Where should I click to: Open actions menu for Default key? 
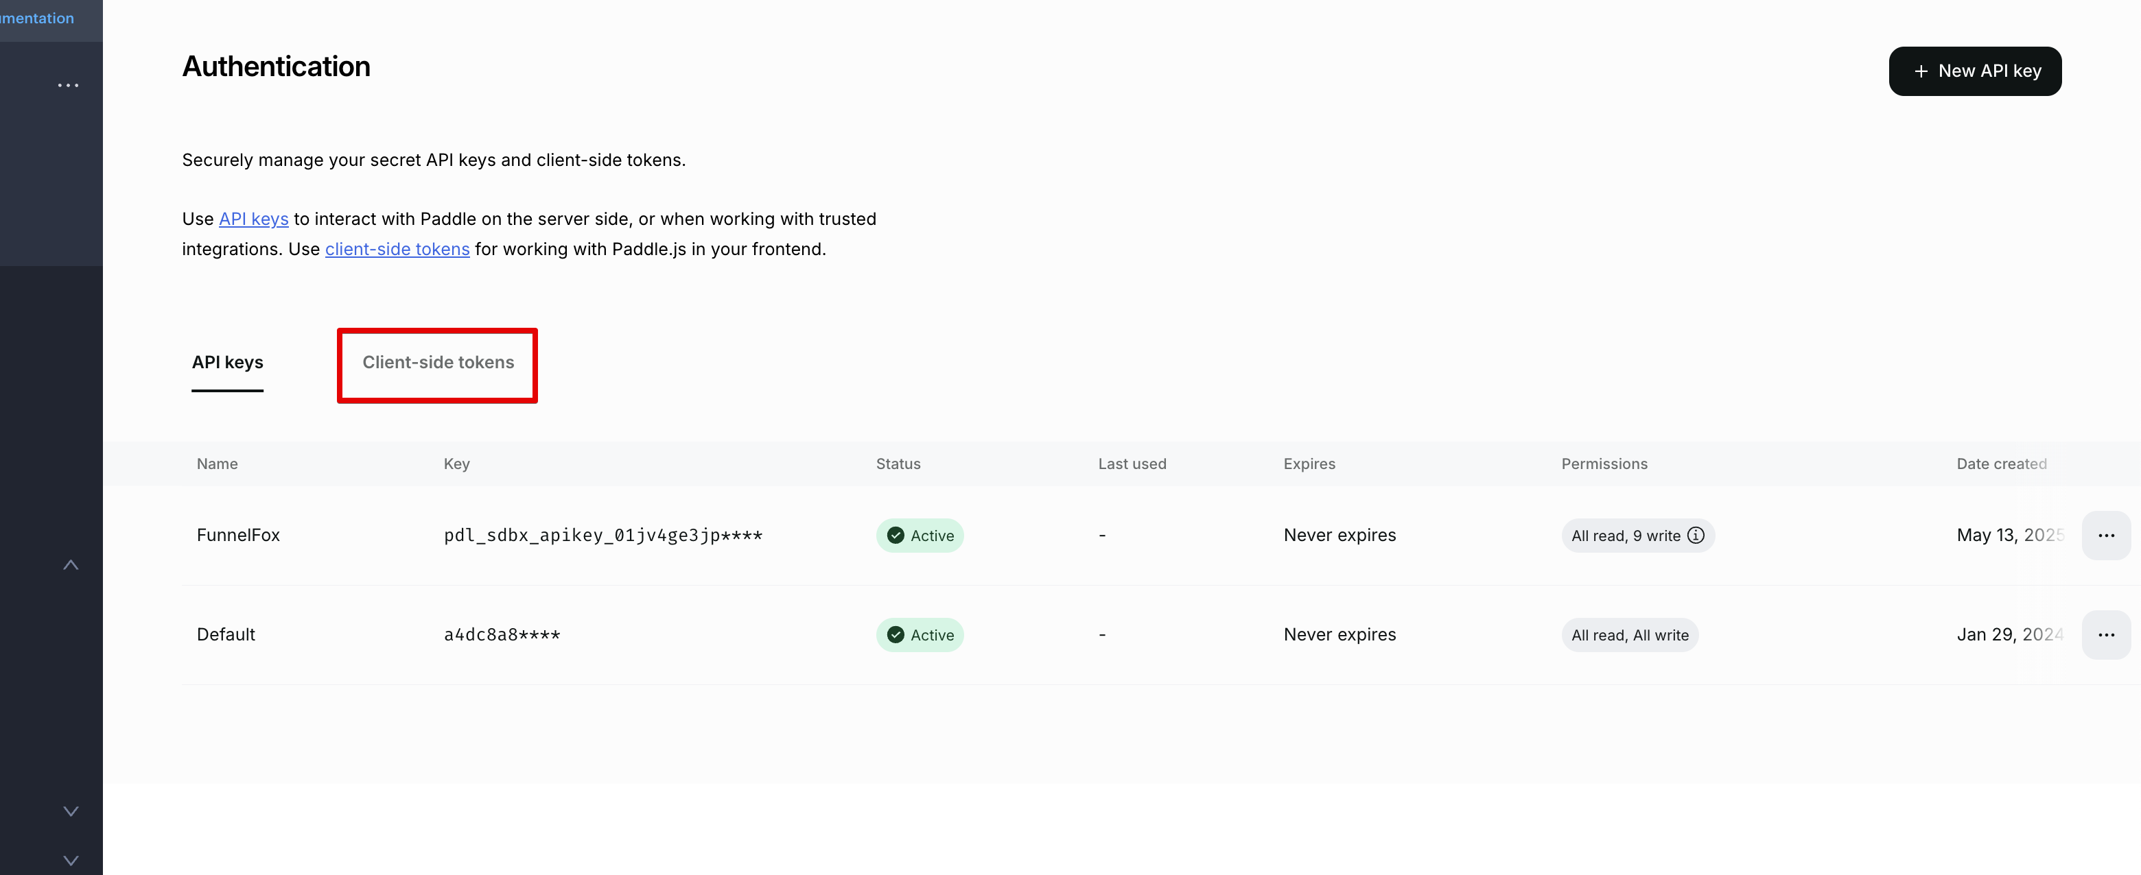click(2105, 635)
